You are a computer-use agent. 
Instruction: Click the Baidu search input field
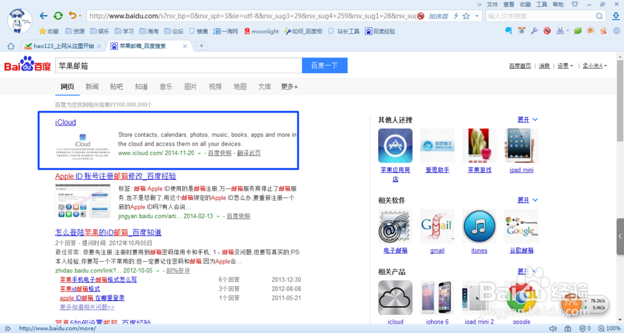[178, 66]
